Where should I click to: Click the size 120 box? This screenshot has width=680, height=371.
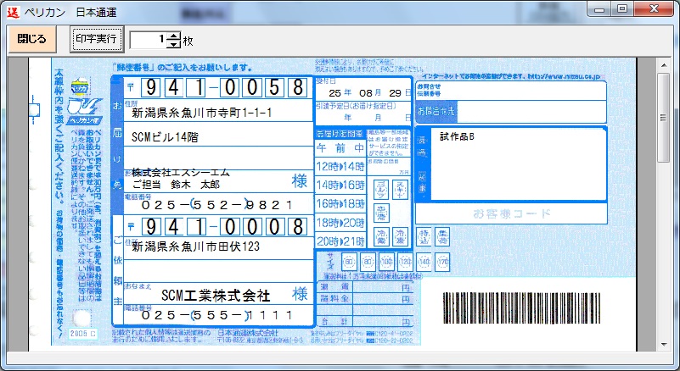pos(405,262)
